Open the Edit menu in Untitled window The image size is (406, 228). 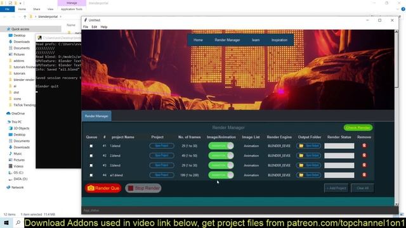click(95, 27)
